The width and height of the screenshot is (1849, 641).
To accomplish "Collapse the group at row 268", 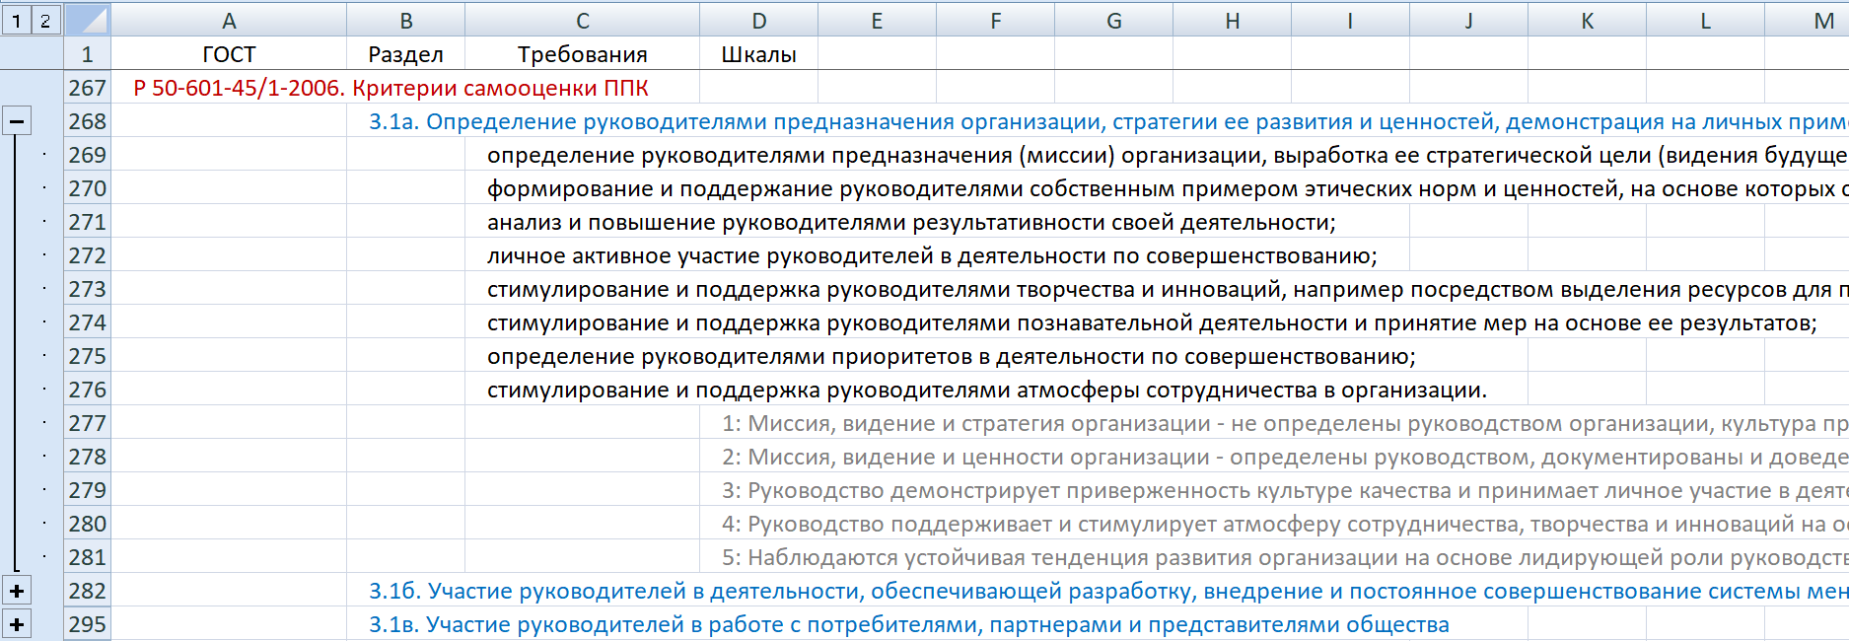I will point(17,121).
